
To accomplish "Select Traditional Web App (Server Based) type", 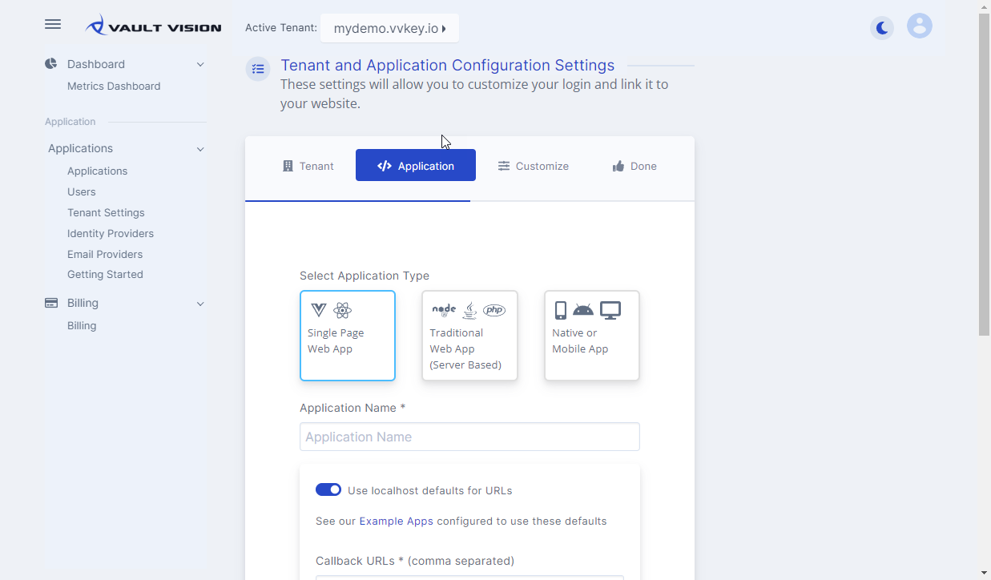I will 470,336.
